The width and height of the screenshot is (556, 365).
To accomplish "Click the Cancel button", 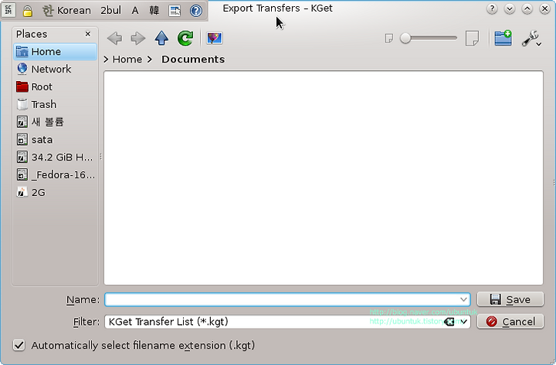I will pos(510,322).
